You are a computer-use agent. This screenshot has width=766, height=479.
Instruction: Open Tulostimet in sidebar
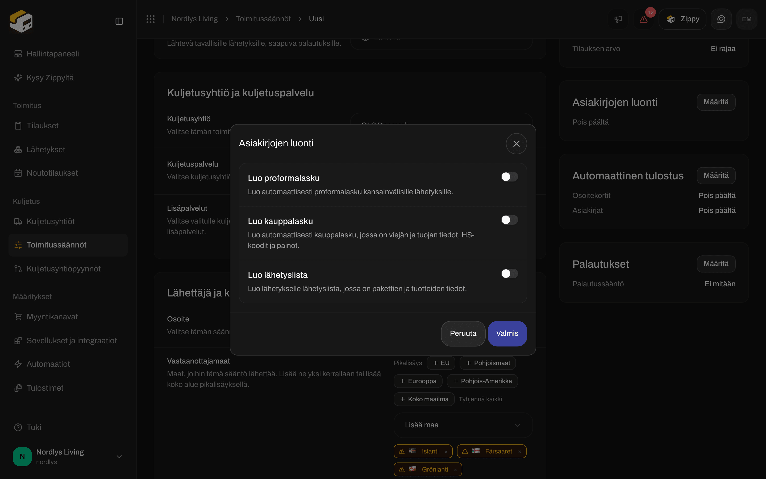[x=68, y=388]
